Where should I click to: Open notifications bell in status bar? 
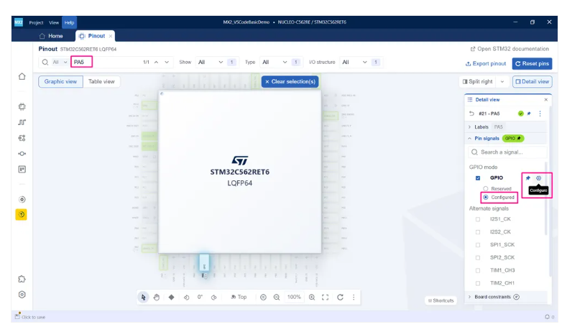pyautogui.click(x=548, y=317)
